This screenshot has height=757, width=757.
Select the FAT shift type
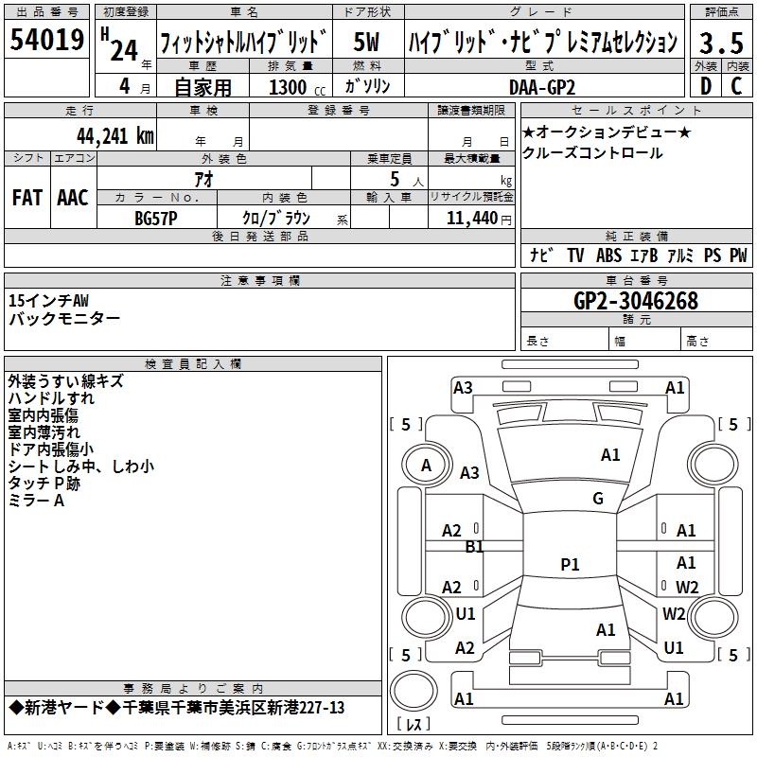pos(26,197)
